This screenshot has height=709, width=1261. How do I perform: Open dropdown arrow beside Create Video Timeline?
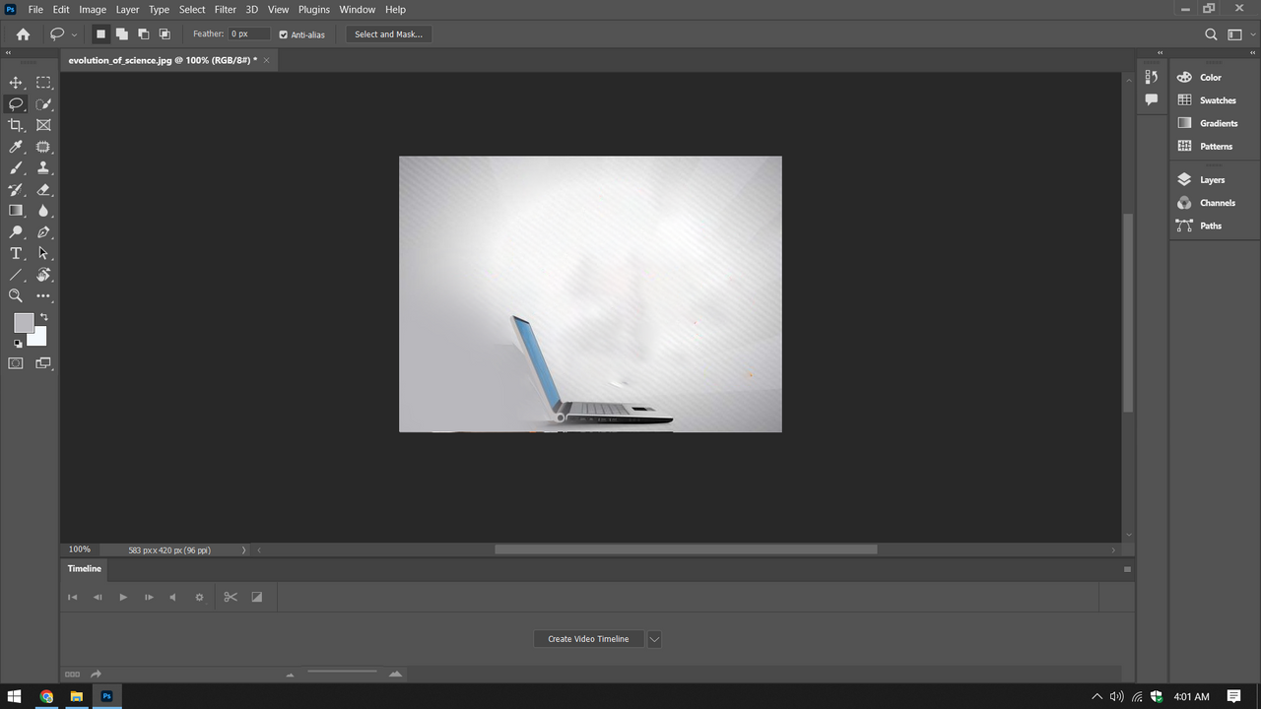point(654,639)
